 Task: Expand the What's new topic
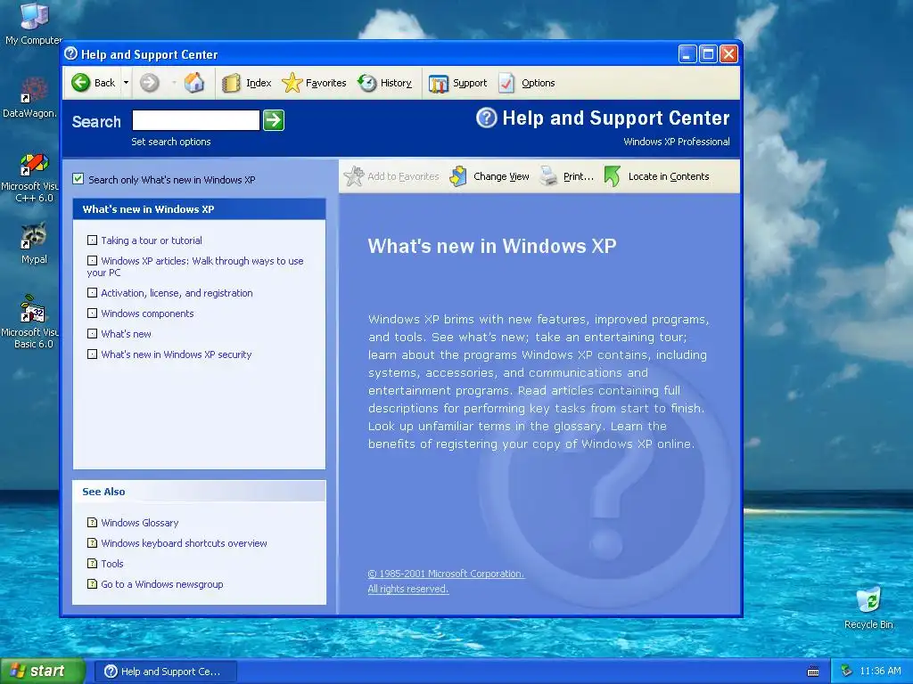(x=92, y=333)
